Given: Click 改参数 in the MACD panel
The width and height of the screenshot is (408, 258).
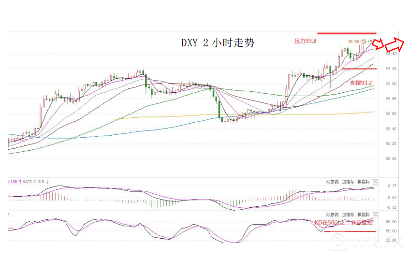Looking at the screenshot, I should [333, 182].
